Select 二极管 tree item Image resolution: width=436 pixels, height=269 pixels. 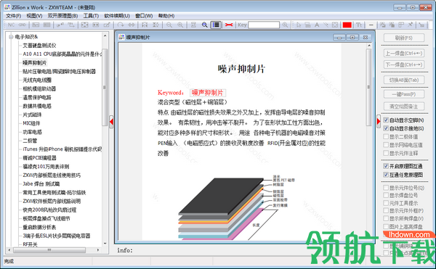pyautogui.click(x=30, y=141)
